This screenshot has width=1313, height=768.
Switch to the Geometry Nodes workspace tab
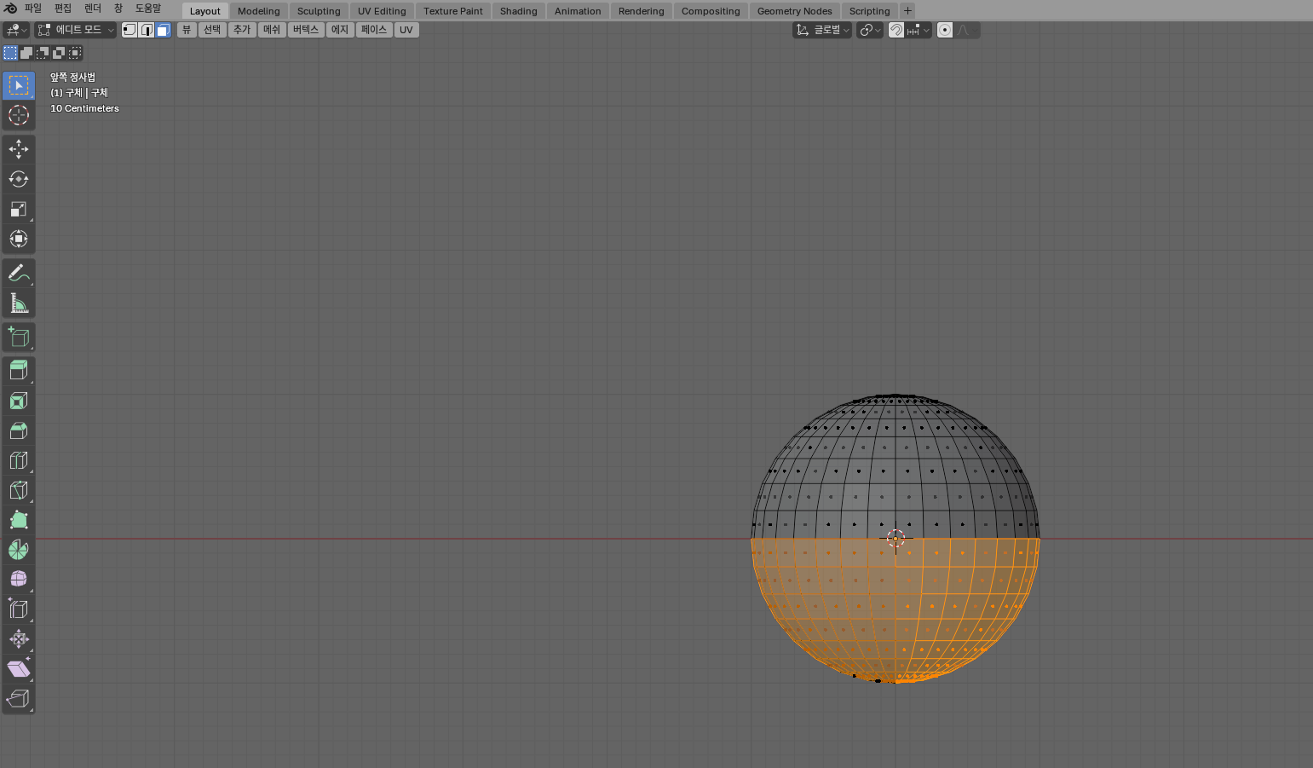(x=795, y=11)
